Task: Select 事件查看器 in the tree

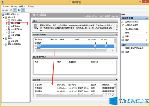Action: [x=15, y=23]
